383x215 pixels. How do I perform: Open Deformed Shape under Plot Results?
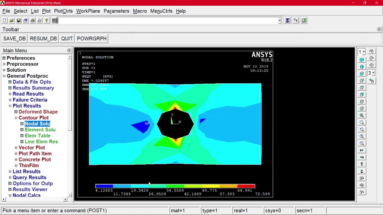(38, 112)
